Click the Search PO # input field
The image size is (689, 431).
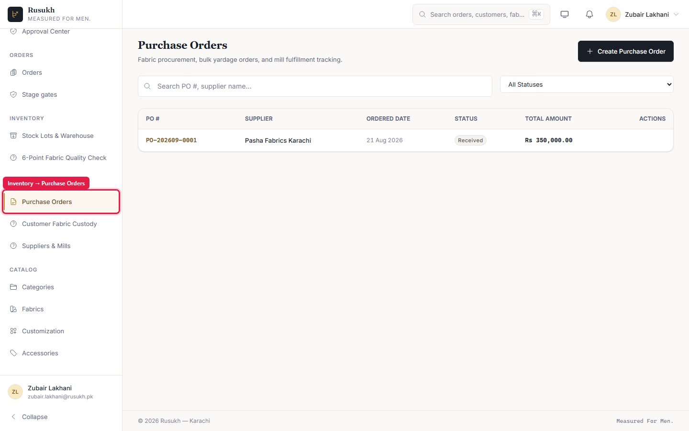coord(315,86)
